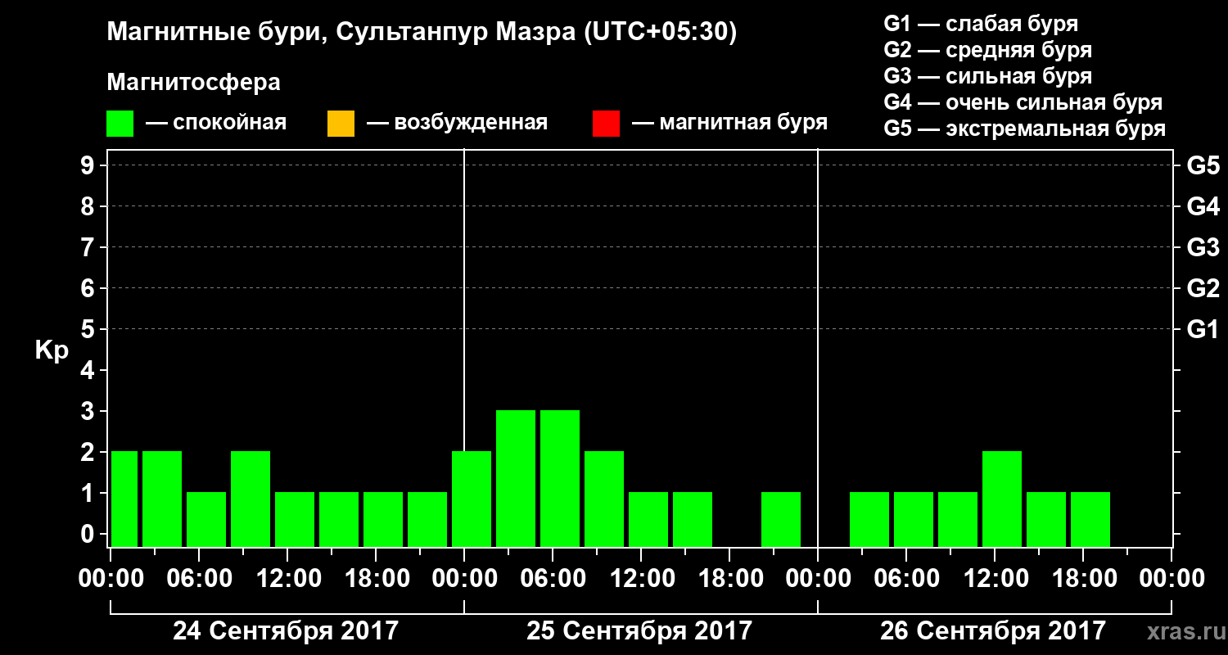Click the '25 Сентября 2017' date label

click(639, 631)
